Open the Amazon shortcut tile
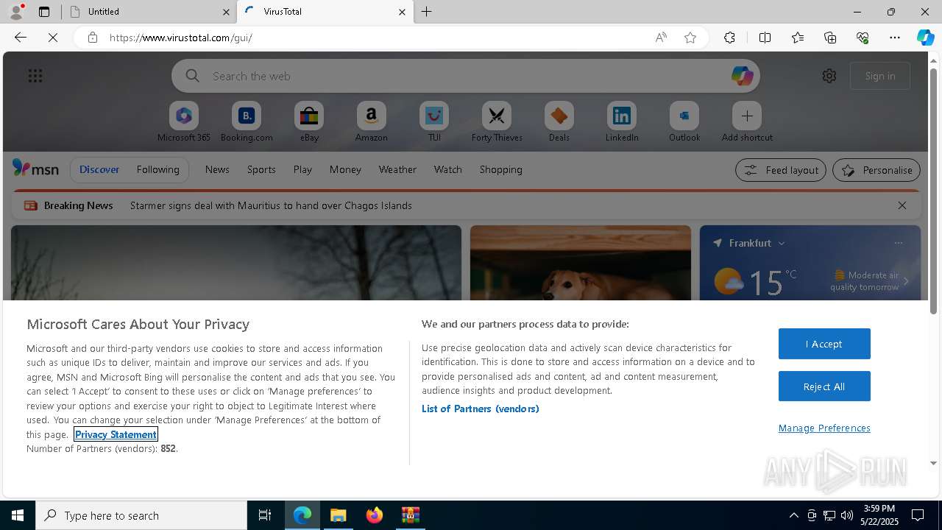The image size is (942, 530). click(372, 122)
